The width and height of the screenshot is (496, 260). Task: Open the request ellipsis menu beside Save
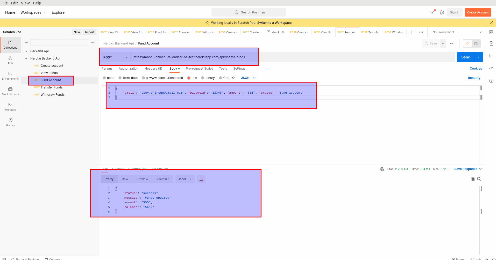coord(452,43)
